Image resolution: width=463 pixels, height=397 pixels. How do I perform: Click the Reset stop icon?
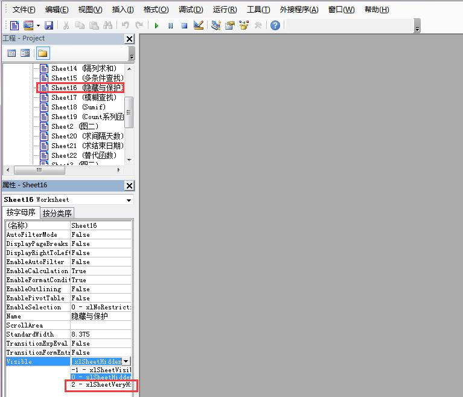coord(185,26)
